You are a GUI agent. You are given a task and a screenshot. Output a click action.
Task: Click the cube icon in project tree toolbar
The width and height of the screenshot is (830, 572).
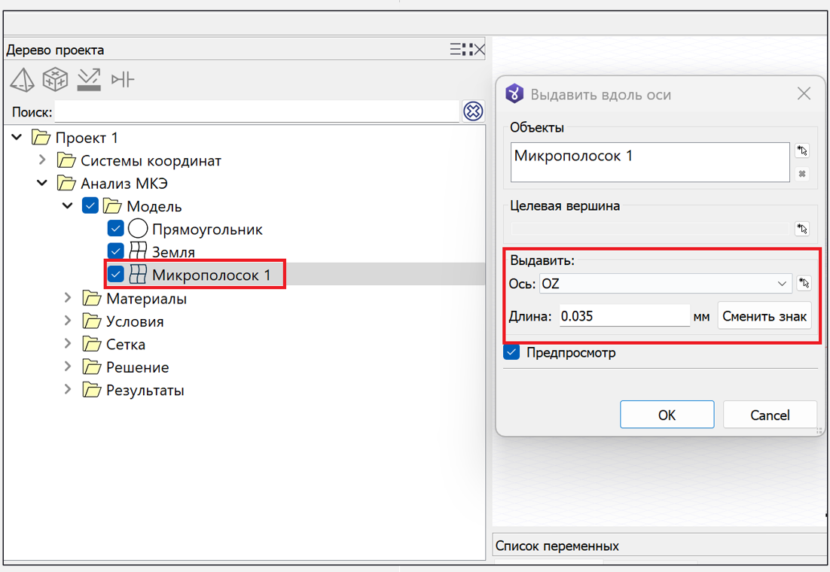tap(55, 79)
